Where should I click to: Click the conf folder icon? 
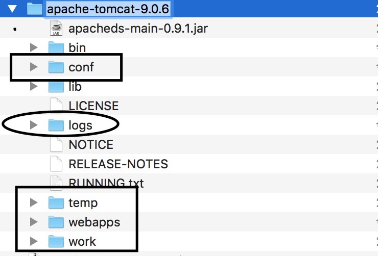56,67
